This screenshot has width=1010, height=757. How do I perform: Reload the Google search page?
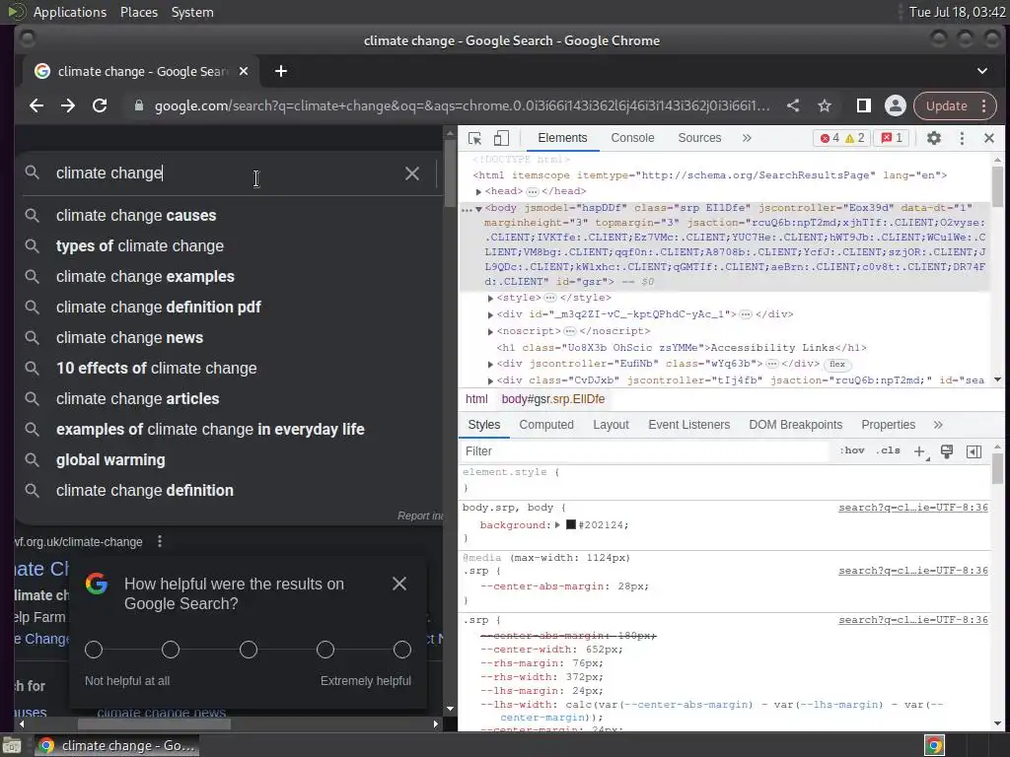click(100, 105)
